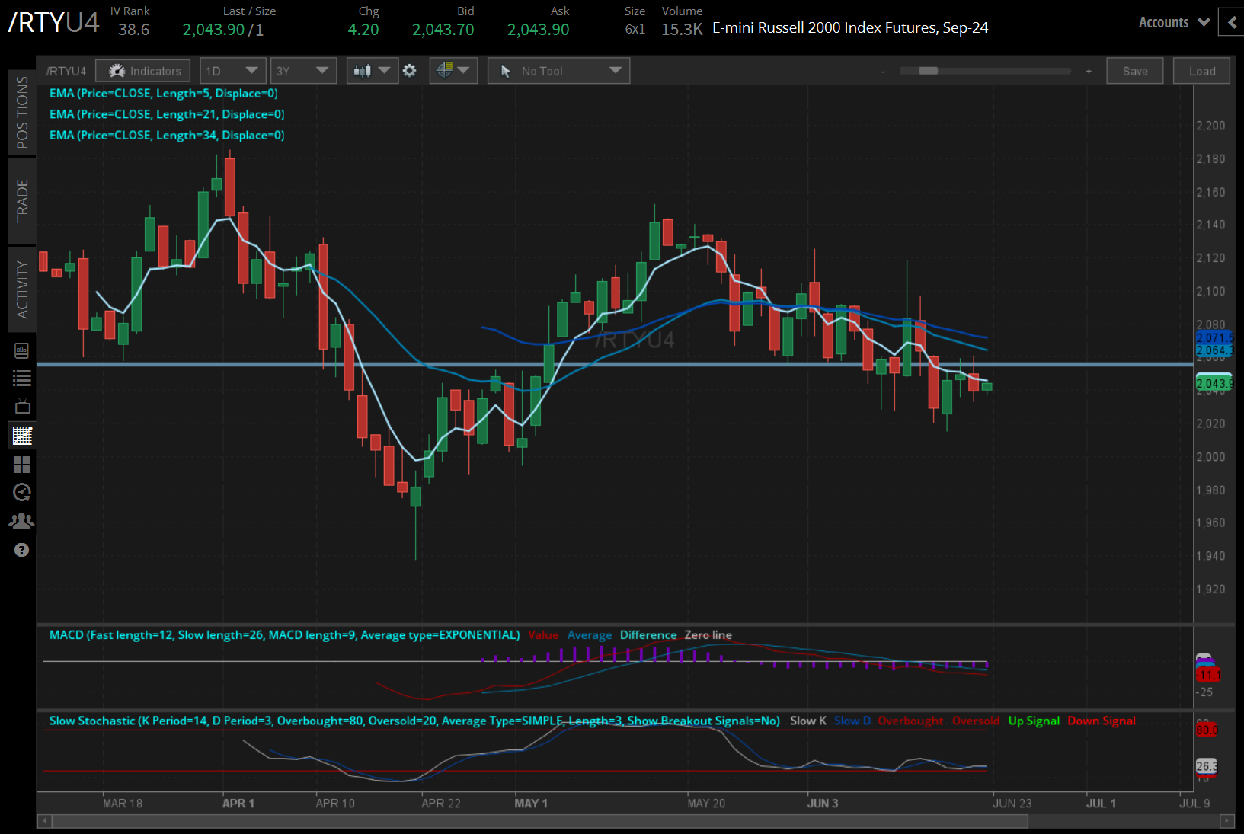Open the research book icon in sidebar
1244x834 pixels.
coord(22,350)
